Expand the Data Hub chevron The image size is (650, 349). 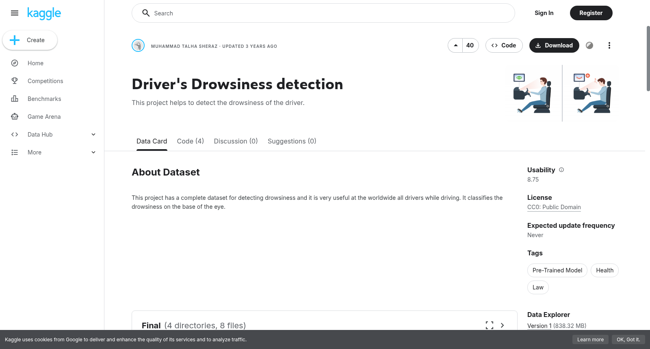93,135
